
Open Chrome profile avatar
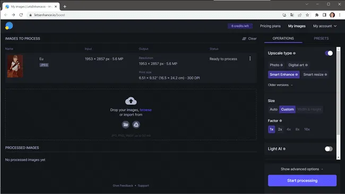tap(332, 15)
